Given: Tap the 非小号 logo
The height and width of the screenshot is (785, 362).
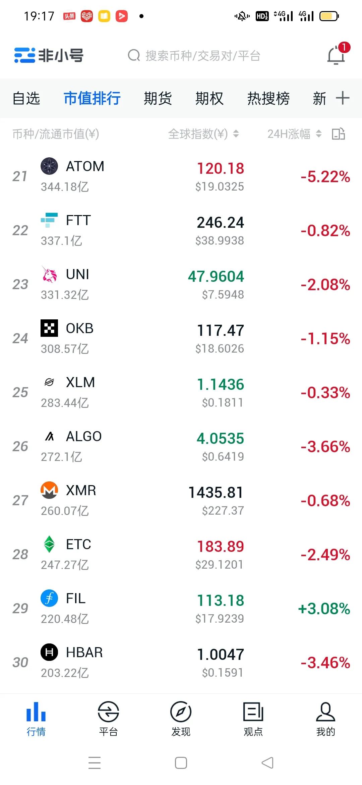Looking at the screenshot, I should click(x=49, y=55).
